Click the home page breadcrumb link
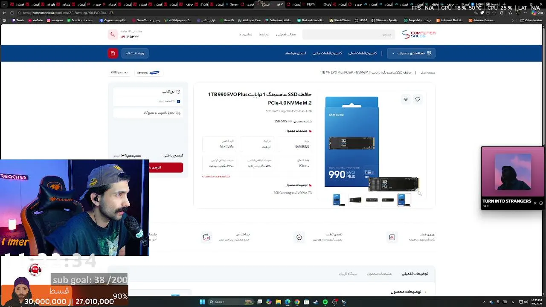This screenshot has width=546, height=307. [427, 72]
